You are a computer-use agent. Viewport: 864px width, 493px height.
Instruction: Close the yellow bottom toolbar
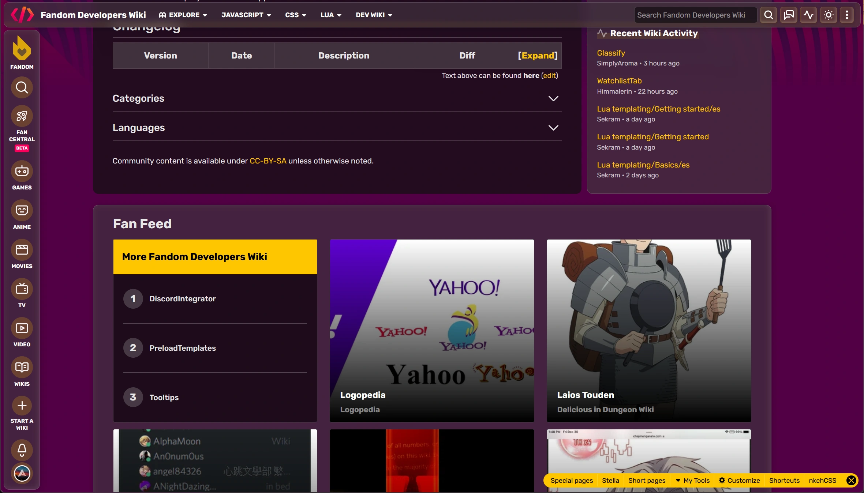click(851, 480)
